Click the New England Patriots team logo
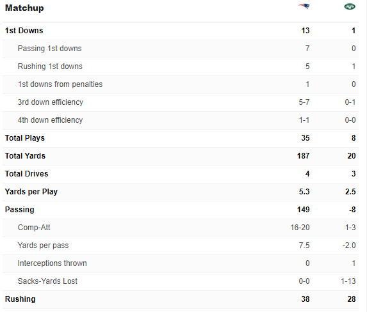Viewport: 367px width, 312px height. [x=304, y=6]
